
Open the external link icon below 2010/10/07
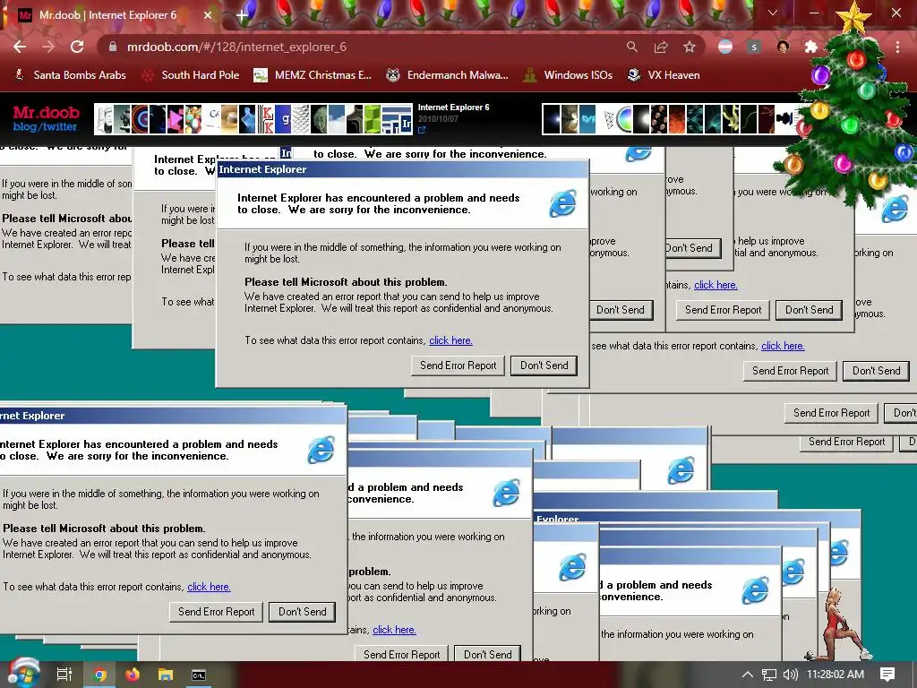pyautogui.click(x=422, y=130)
